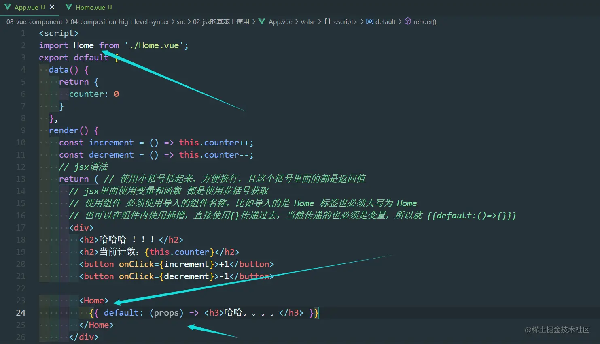Image resolution: width=600 pixels, height=344 pixels.
Task: Click line number 17 in gutter
Action: (x=21, y=228)
